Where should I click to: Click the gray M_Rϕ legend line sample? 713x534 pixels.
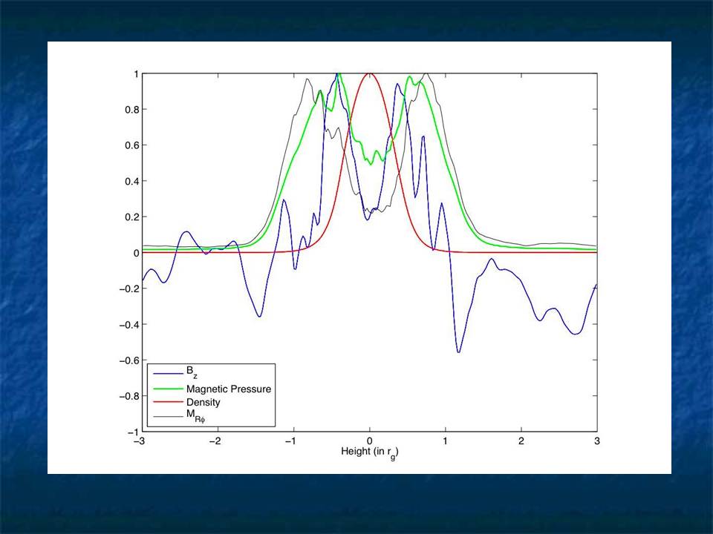[162, 416]
